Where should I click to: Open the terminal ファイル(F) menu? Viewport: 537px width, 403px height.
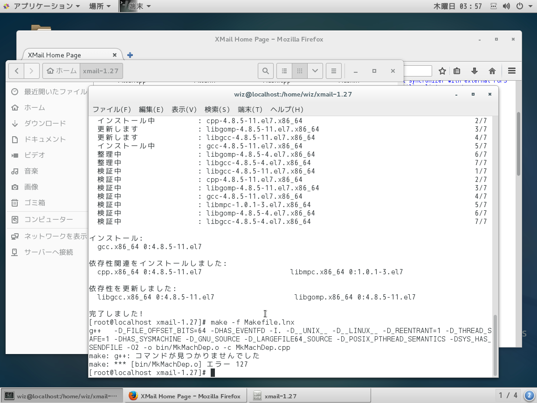click(112, 109)
